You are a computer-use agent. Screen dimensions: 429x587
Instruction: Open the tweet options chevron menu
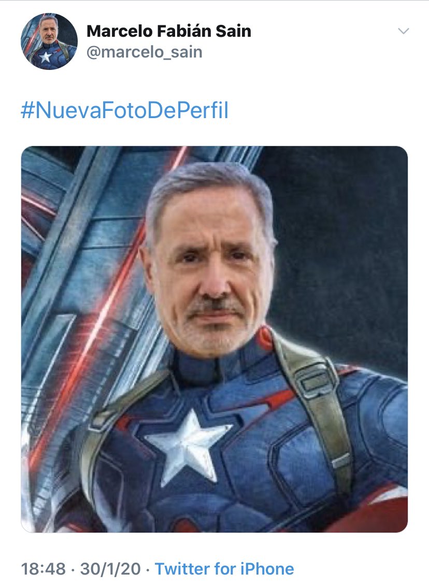click(x=403, y=31)
